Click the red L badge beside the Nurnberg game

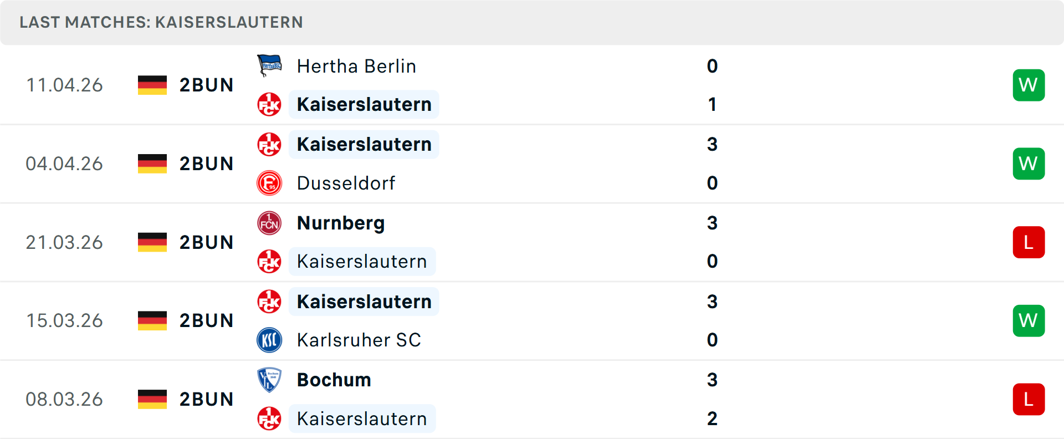tap(1029, 242)
